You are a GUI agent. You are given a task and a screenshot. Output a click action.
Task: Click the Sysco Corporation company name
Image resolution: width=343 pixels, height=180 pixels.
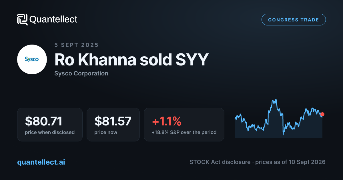81,73
